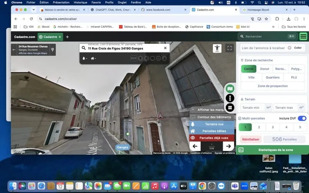Bookmark this page with the star icon

coord(266,19)
